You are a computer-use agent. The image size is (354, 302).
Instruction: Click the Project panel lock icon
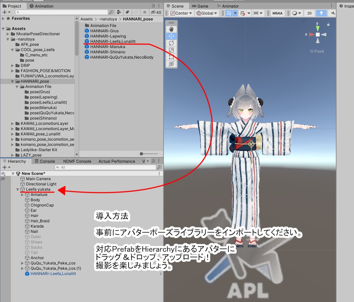(153, 6)
